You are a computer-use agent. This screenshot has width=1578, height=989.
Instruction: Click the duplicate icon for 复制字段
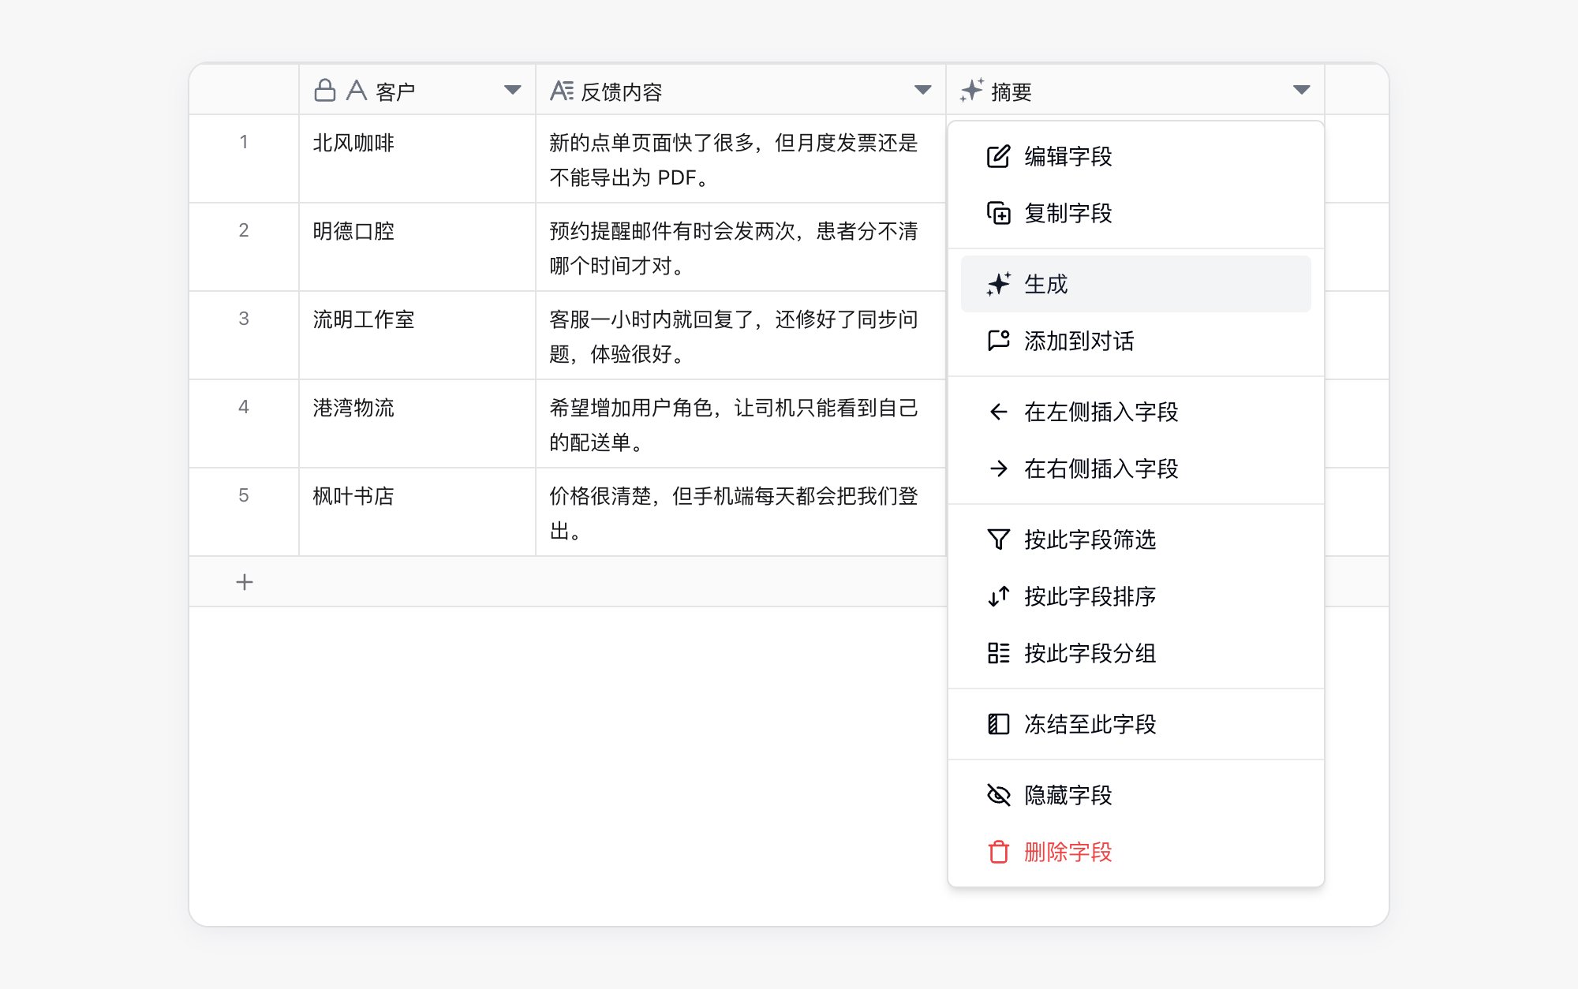point(998,213)
